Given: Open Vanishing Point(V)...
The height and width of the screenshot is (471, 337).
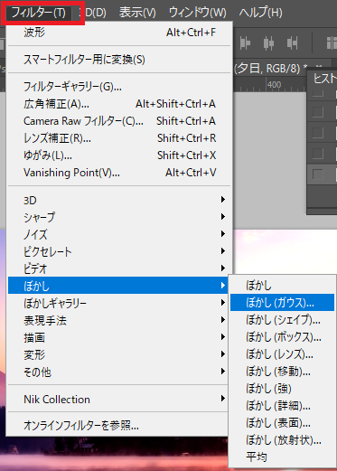Looking at the screenshot, I should (x=119, y=173).
